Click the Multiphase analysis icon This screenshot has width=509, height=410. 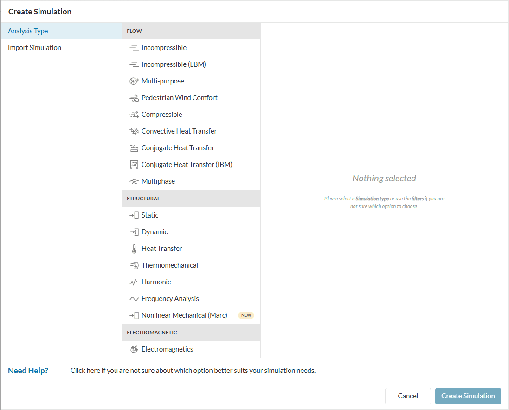pos(134,181)
